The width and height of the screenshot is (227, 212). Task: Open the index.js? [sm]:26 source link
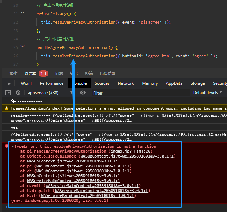131,151
